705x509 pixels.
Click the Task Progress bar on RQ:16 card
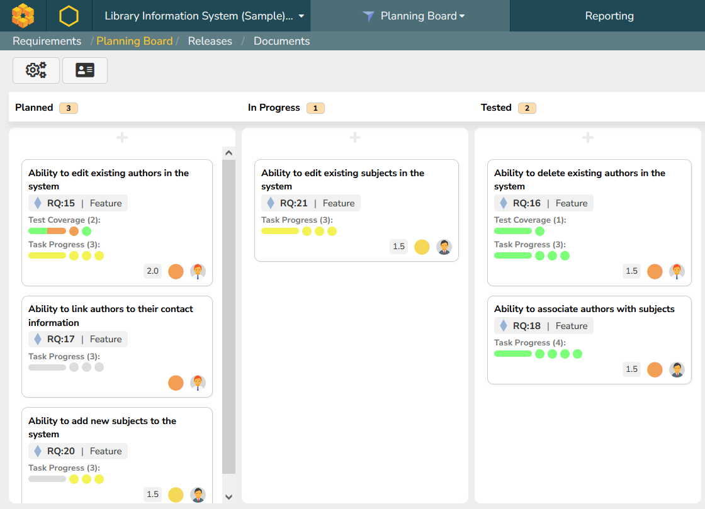[513, 256]
